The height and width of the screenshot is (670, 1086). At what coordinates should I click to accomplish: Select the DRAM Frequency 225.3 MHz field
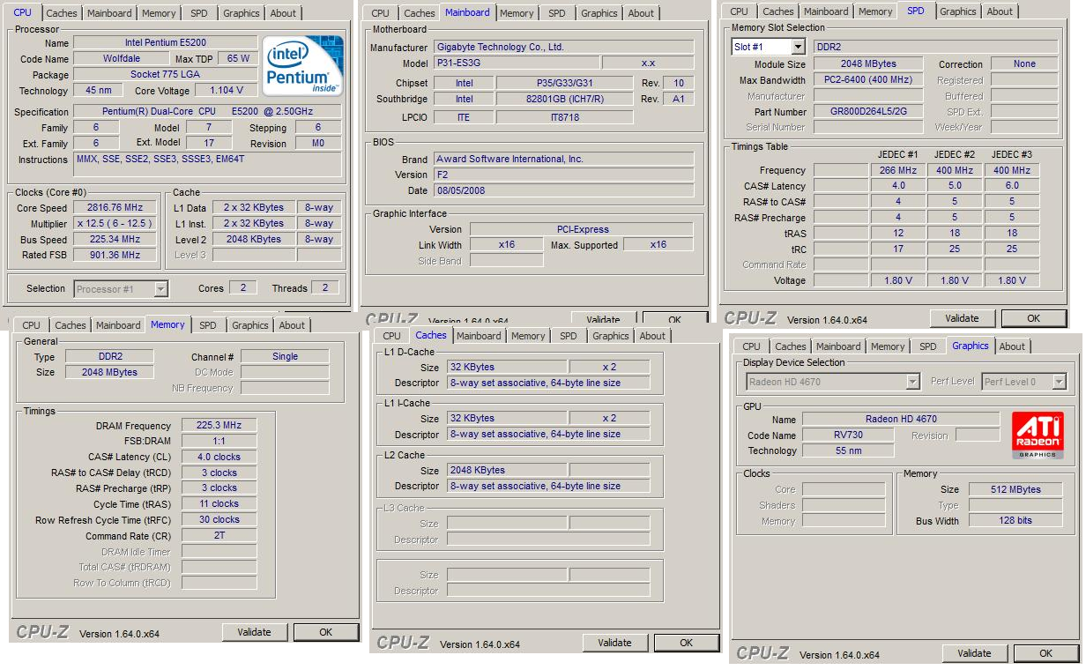pyautogui.click(x=219, y=426)
